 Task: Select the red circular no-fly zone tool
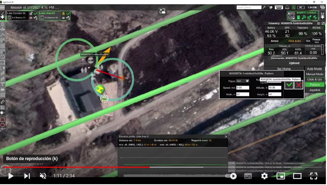[2, 125]
